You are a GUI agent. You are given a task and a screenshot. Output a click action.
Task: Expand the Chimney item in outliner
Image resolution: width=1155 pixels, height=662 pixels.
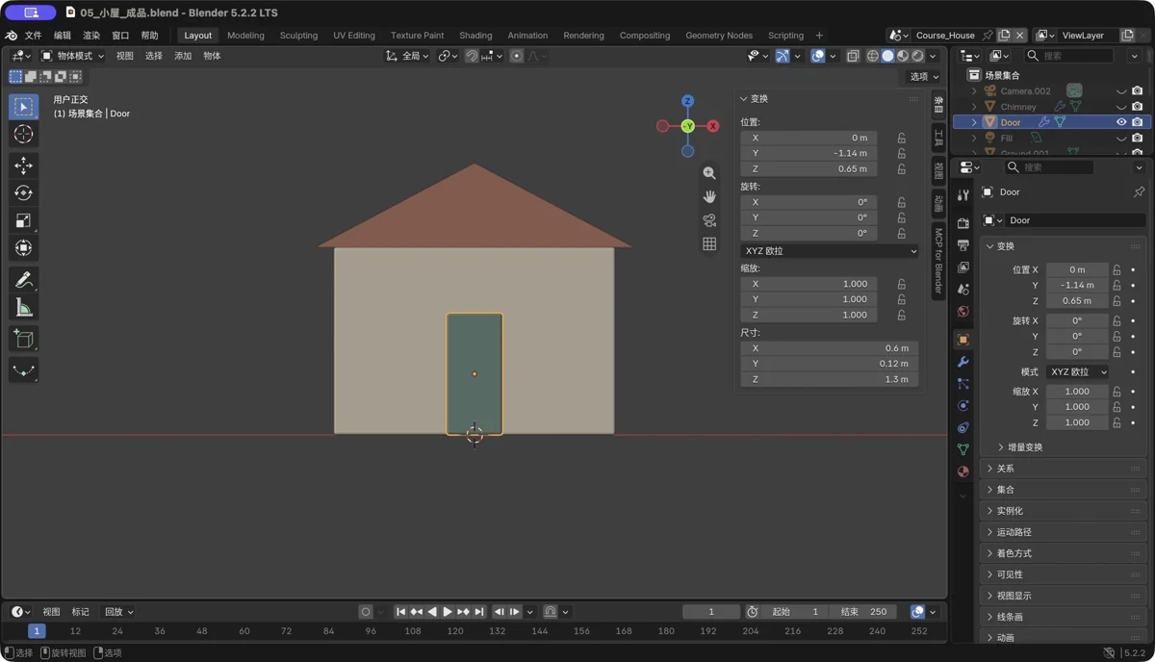pos(974,107)
